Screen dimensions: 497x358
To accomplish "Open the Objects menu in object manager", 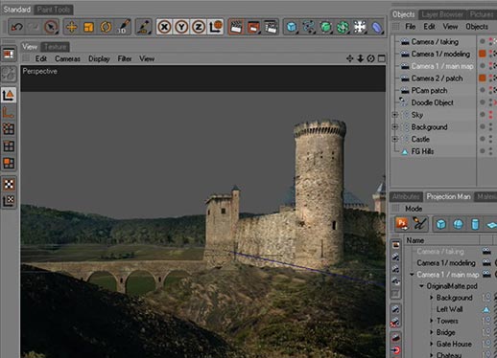I will pyautogui.click(x=477, y=27).
